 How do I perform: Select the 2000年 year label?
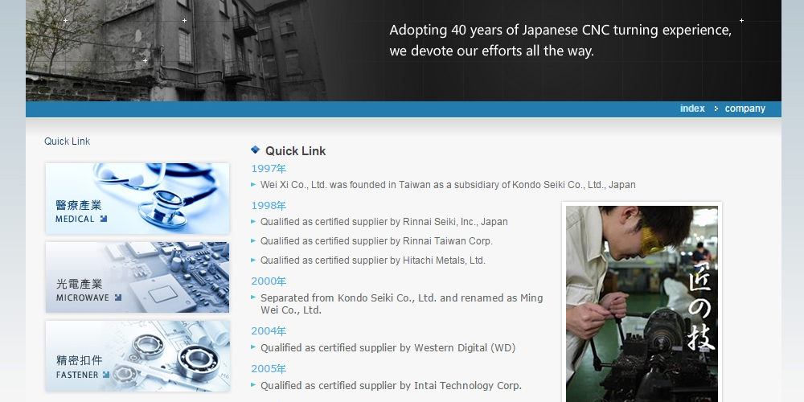(x=269, y=281)
